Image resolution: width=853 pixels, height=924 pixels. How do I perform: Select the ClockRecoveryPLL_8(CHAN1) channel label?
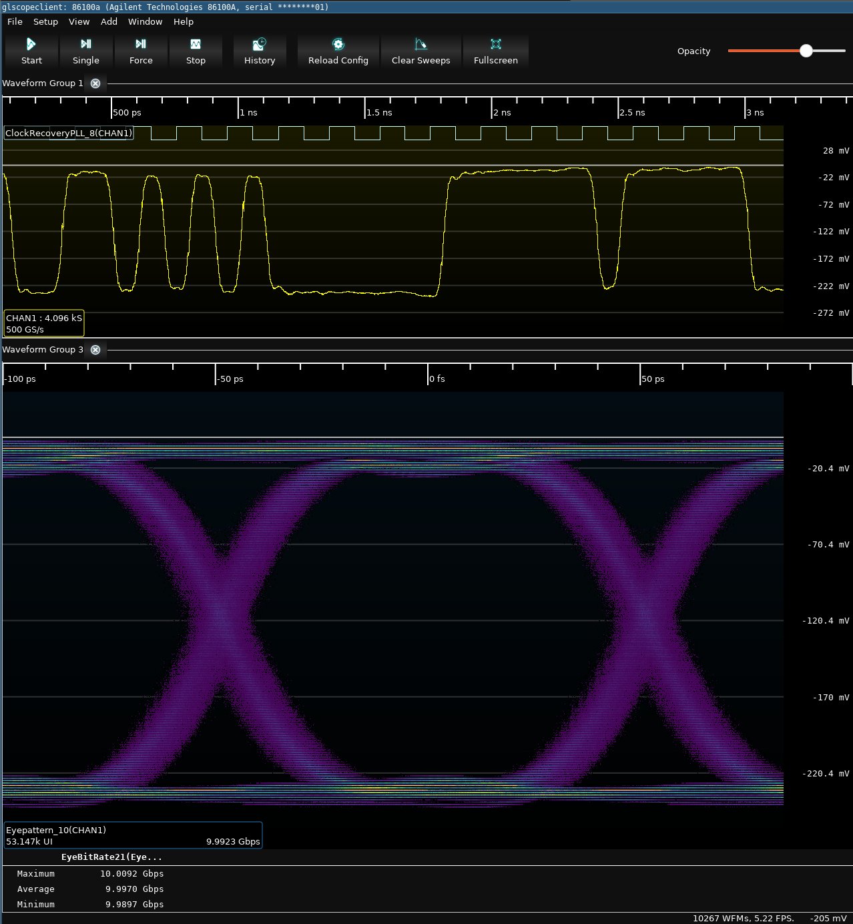pyautogui.click(x=69, y=133)
